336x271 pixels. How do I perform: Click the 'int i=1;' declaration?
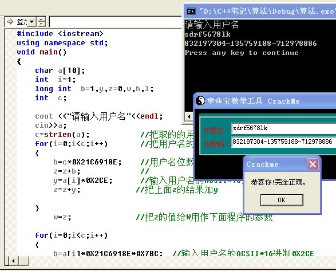click(x=56, y=80)
